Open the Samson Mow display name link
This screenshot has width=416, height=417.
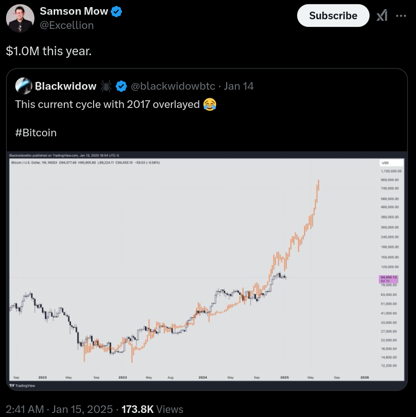point(74,12)
